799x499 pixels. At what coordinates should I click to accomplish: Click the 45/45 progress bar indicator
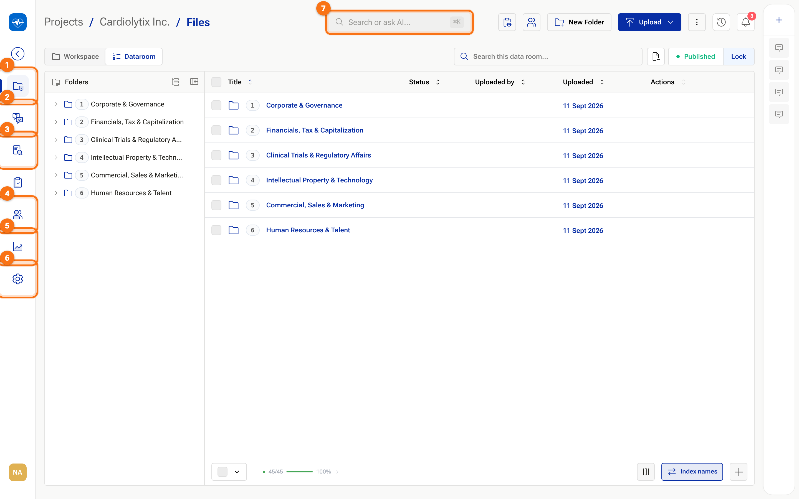pyautogui.click(x=300, y=472)
